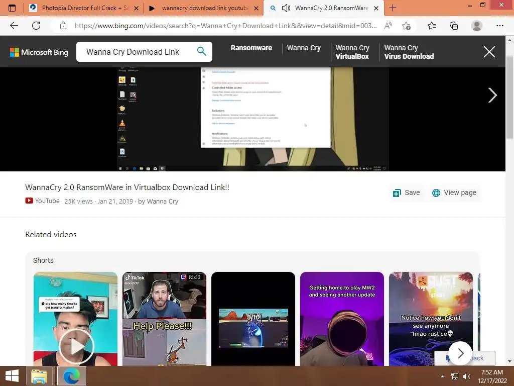Image resolution: width=514 pixels, height=386 pixels.
Task: Switch to Photopia Director Full Crack tab
Action: (x=84, y=8)
